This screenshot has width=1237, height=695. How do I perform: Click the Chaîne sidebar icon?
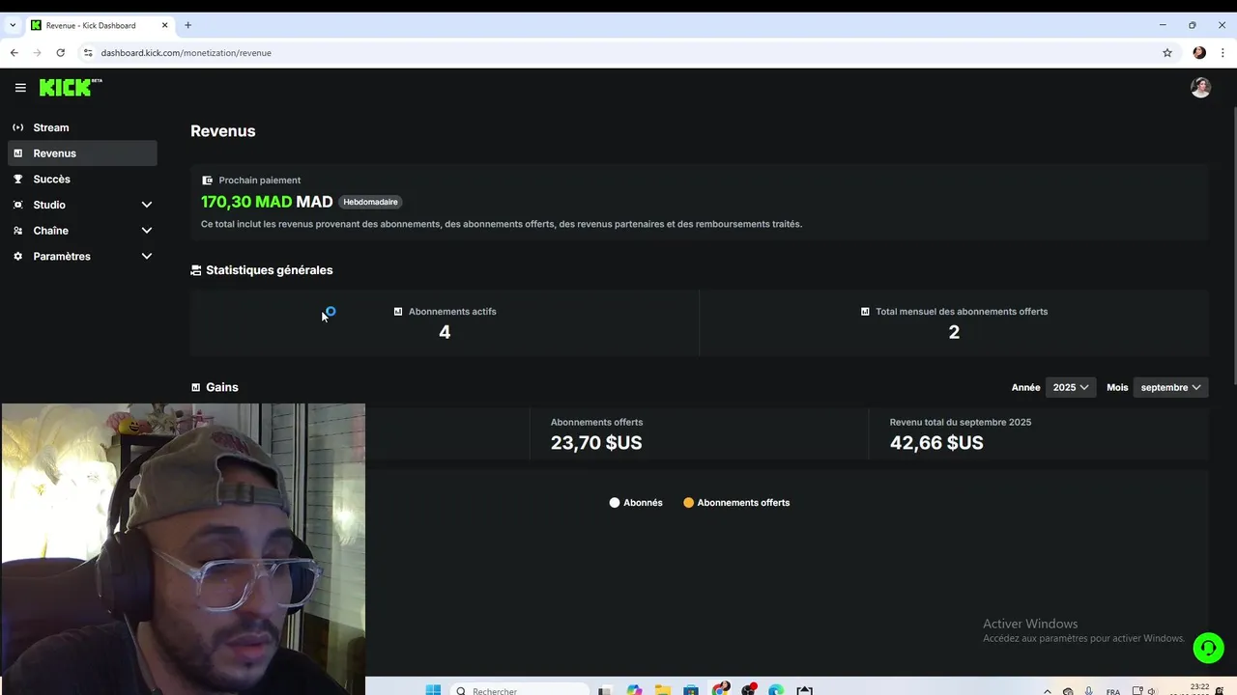click(17, 231)
